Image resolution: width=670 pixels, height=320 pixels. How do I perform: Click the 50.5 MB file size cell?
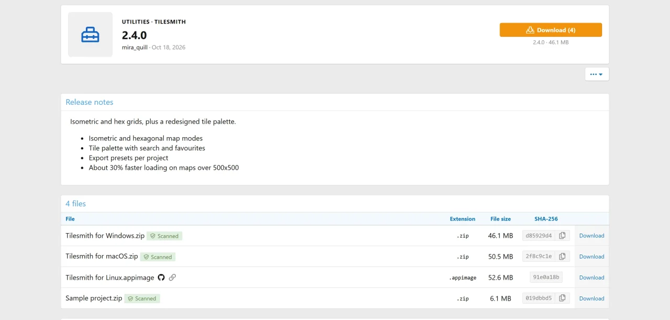tap(500, 257)
